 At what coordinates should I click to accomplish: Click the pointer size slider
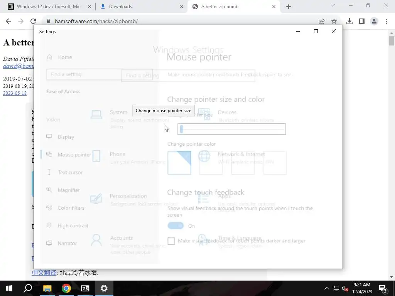[x=232, y=129]
